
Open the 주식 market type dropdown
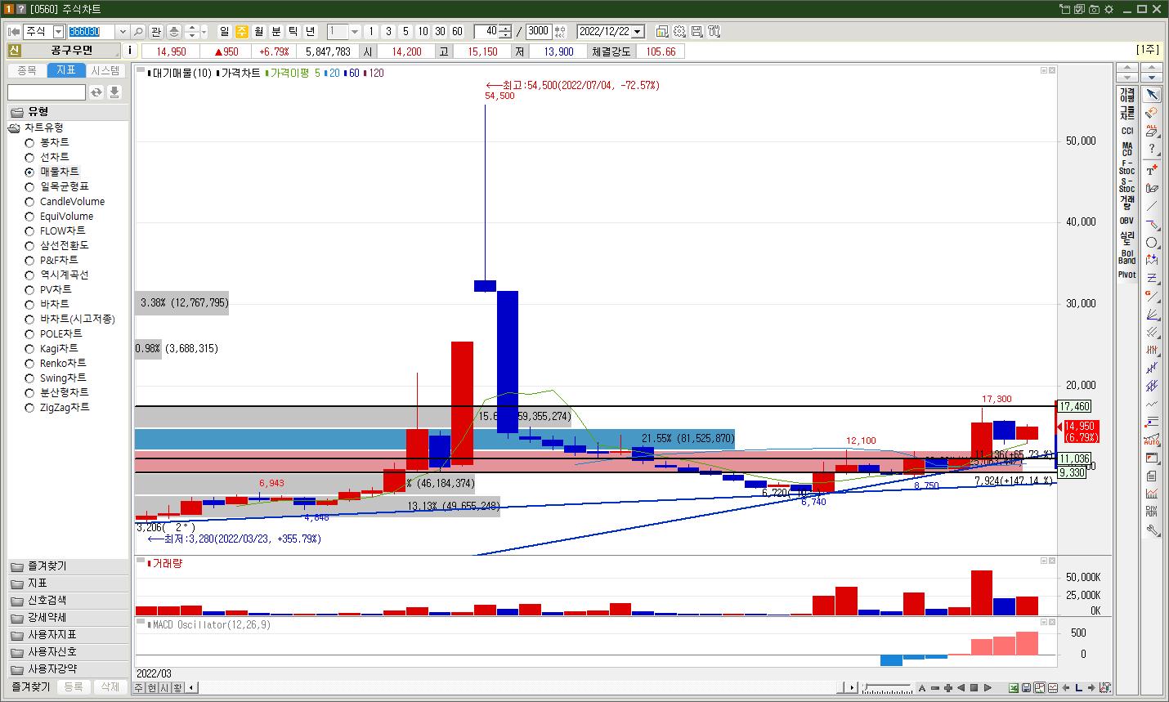58,31
